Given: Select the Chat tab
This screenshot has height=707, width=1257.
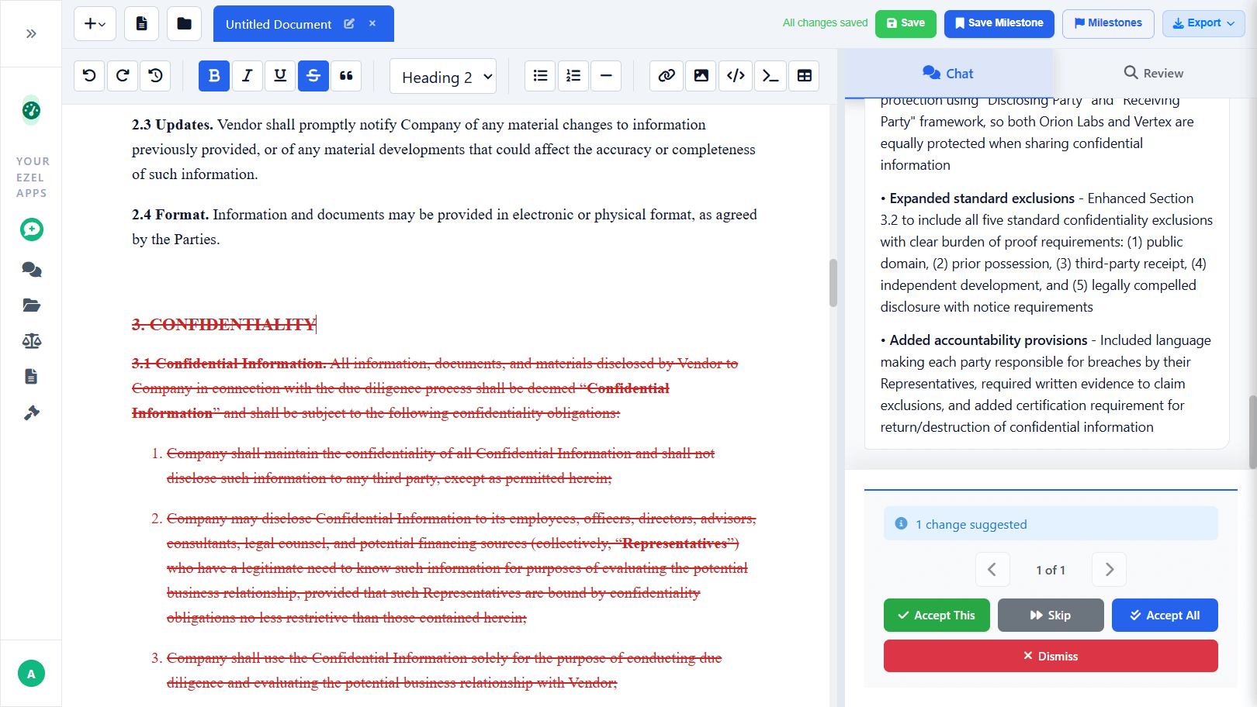Looking at the screenshot, I should 948,74.
